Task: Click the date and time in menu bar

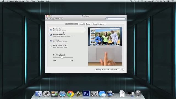Action: point(161,1)
